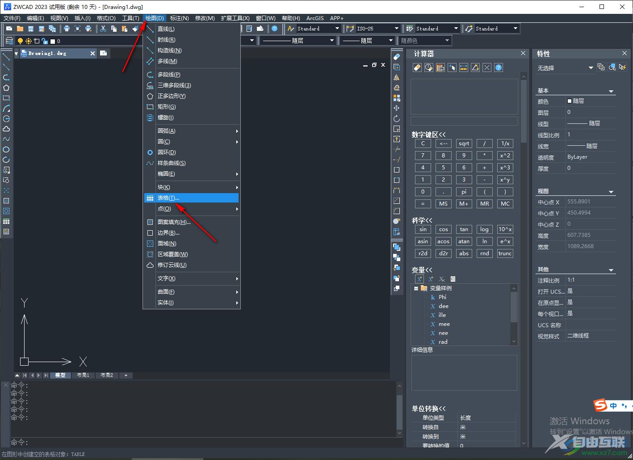Toggle layer 0 freeze sun icon
Screen dimensions: 633x460
tap(29, 41)
